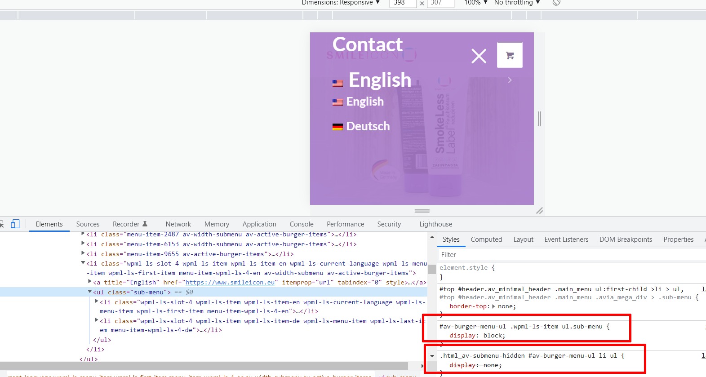Click the dropdown arrow left of .html_av-submenu-hidden rule
706x377 pixels.
(x=432, y=356)
